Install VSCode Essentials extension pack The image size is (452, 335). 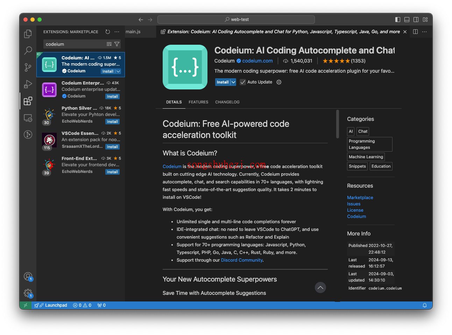click(x=112, y=147)
